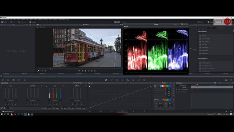Switch to the Fairlight page icon
This screenshot has width=234, height=132.
click(x=133, y=111)
